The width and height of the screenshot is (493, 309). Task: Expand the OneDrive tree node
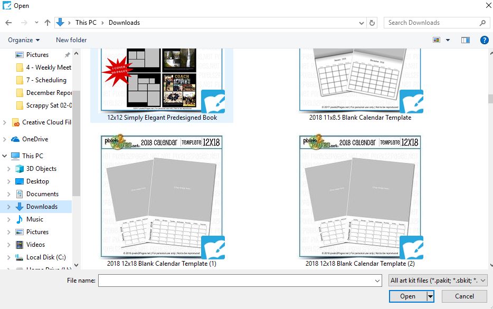[x=5, y=139]
